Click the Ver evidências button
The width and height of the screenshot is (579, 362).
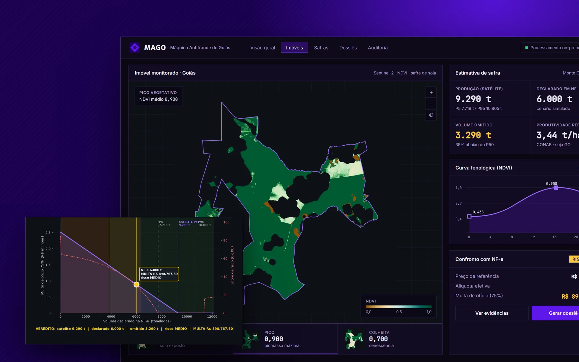click(x=492, y=313)
